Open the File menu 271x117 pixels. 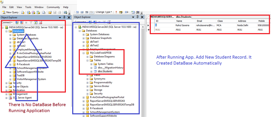4,7
